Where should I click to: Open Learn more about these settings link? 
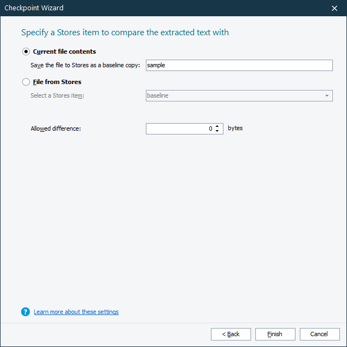pos(76,312)
